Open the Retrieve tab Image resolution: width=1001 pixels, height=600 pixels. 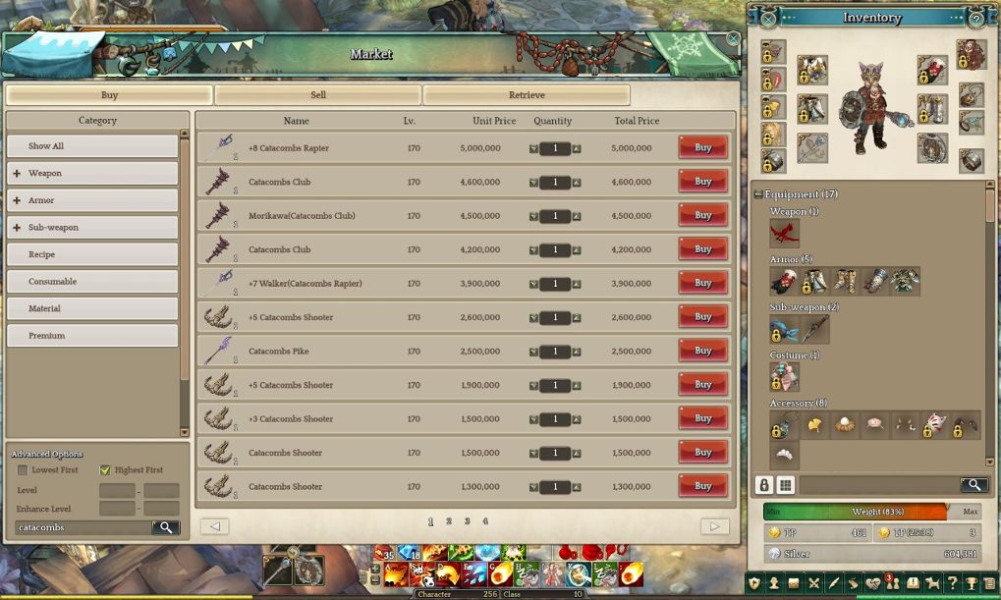527,95
